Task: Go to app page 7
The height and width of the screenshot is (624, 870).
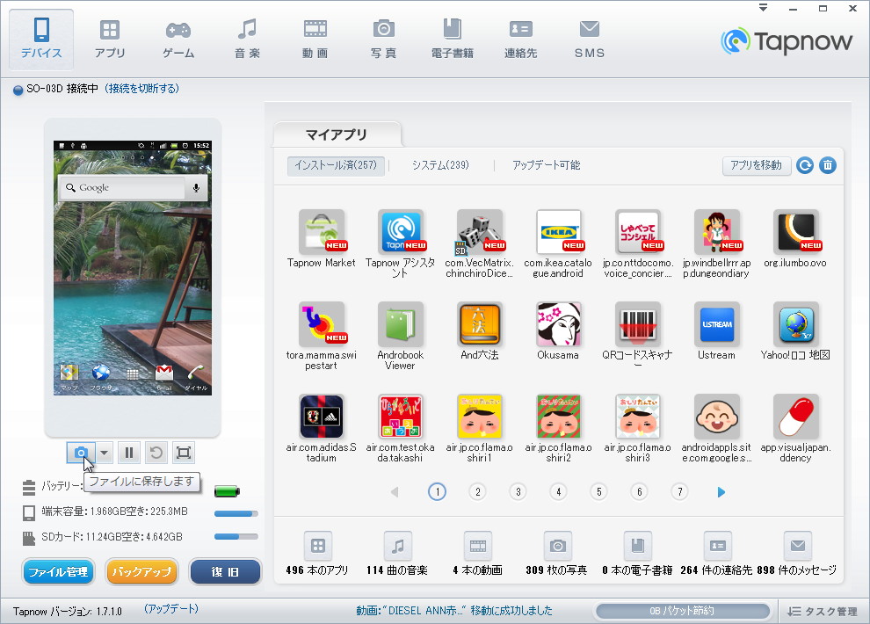Action: [679, 491]
